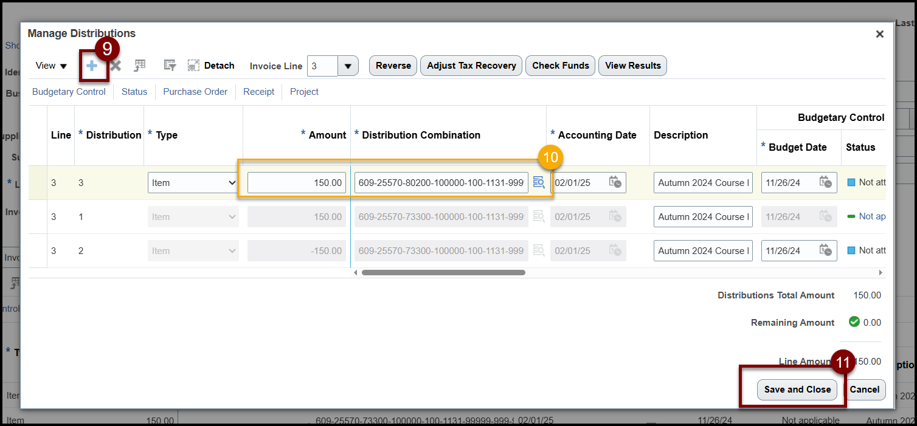Click the horizontal scrollbar under the table
917x426 pixels.
click(x=443, y=273)
